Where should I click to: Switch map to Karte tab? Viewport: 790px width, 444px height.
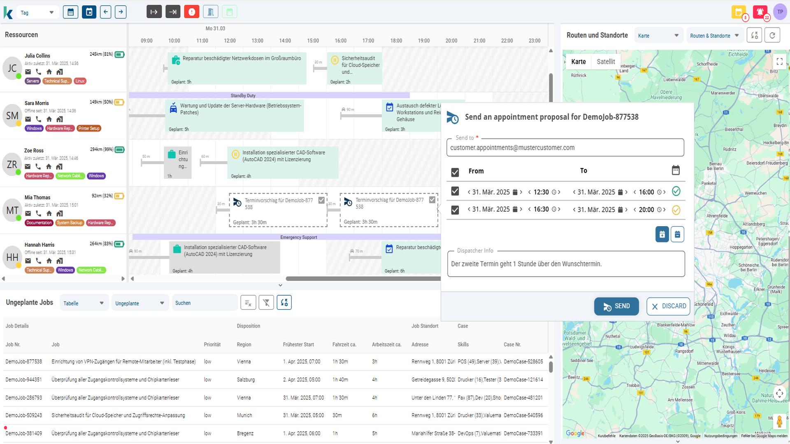click(x=579, y=62)
